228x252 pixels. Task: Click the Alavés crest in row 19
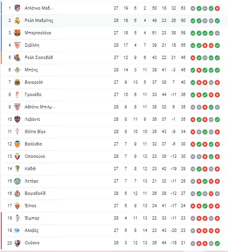[x=17, y=231]
